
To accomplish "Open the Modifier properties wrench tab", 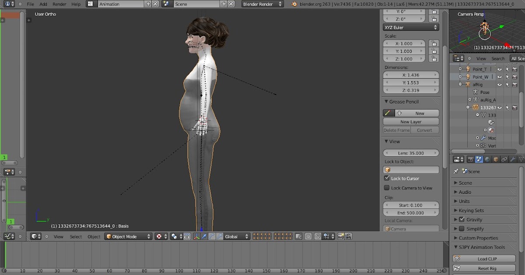I will pyautogui.click(x=513, y=159).
